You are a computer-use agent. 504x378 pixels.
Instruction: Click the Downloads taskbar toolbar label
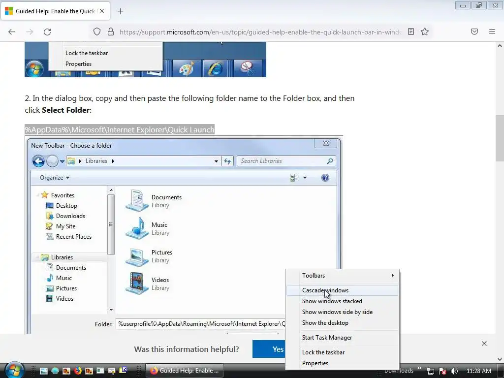click(x=399, y=371)
